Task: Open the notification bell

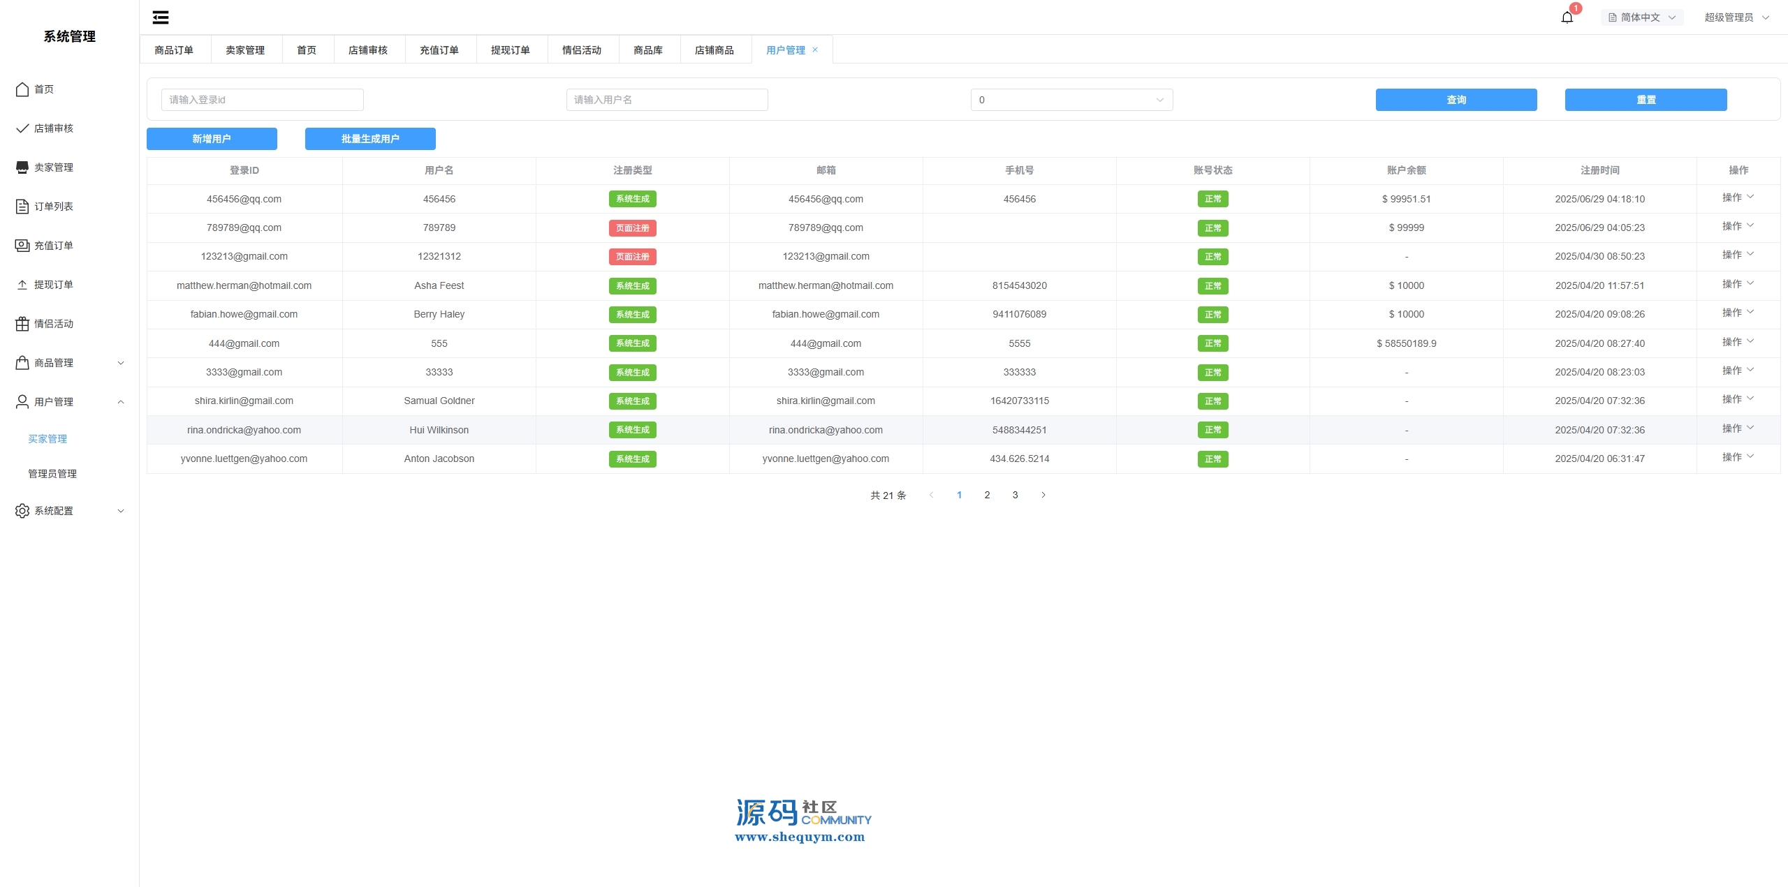Action: point(1567,17)
